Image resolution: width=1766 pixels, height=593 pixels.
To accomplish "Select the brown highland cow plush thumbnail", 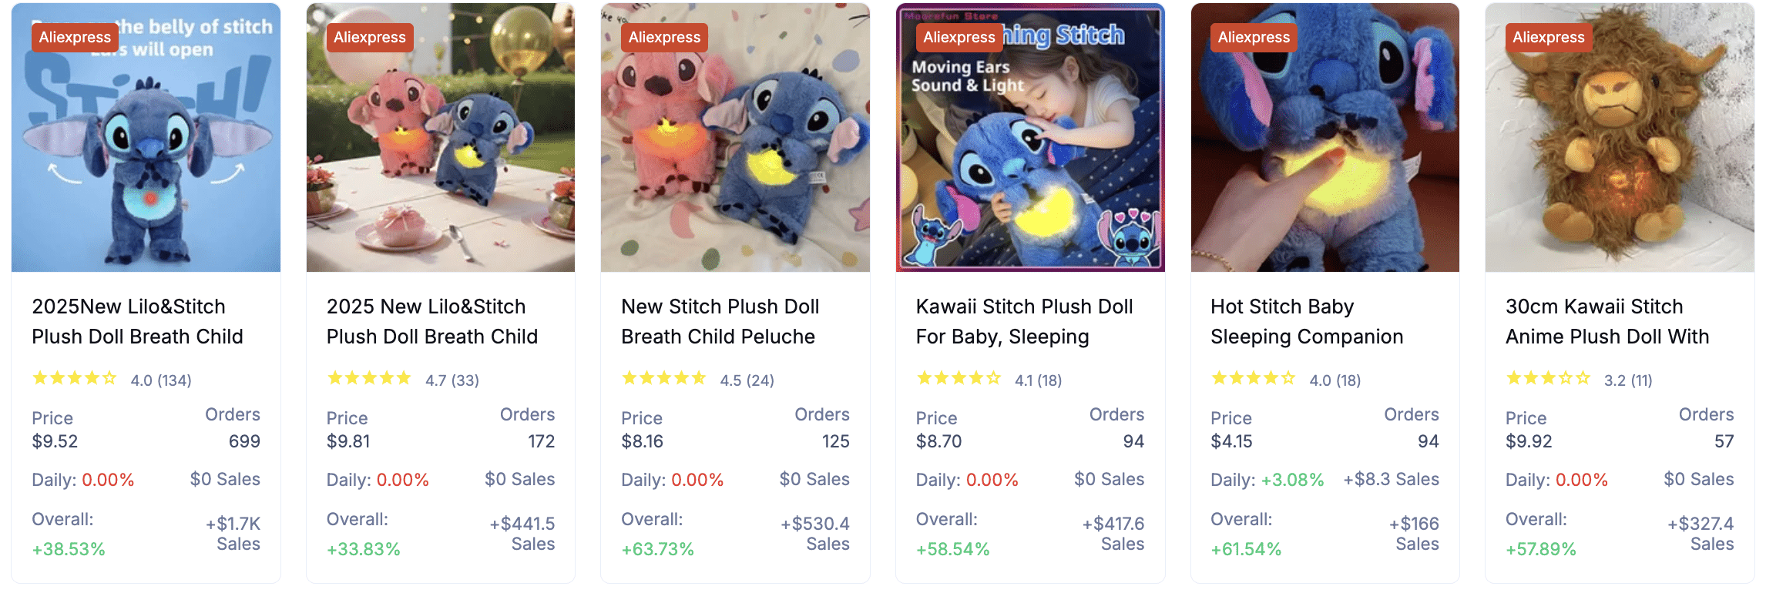I will 1620,137.
